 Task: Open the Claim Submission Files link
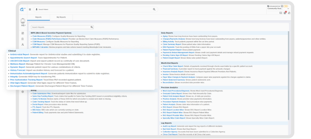(x=42, y=94)
